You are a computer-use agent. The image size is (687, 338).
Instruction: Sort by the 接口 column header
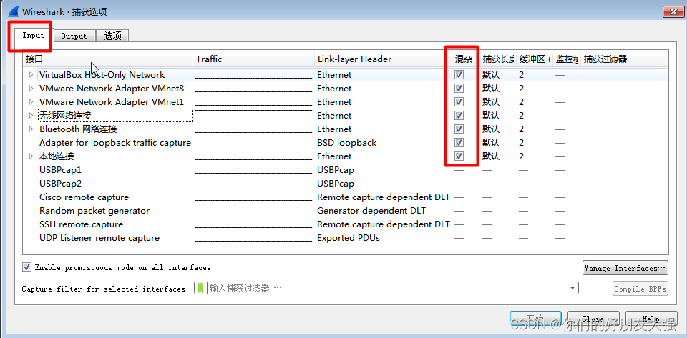(108, 59)
